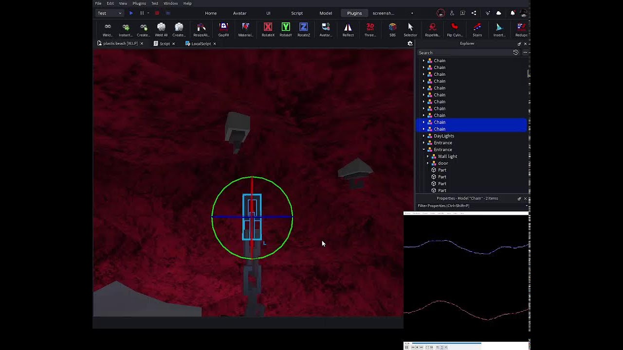
Task: Expand the door model
Action: [x=428, y=163]
